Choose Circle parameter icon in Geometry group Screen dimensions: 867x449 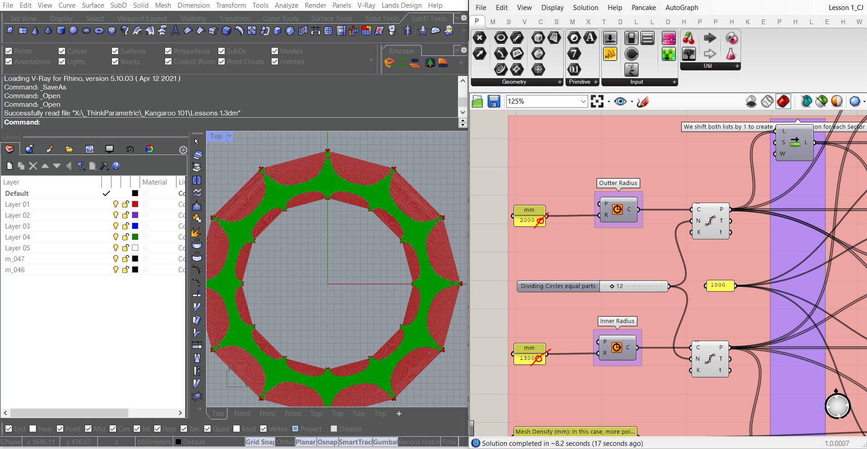[x=501, y=38]
